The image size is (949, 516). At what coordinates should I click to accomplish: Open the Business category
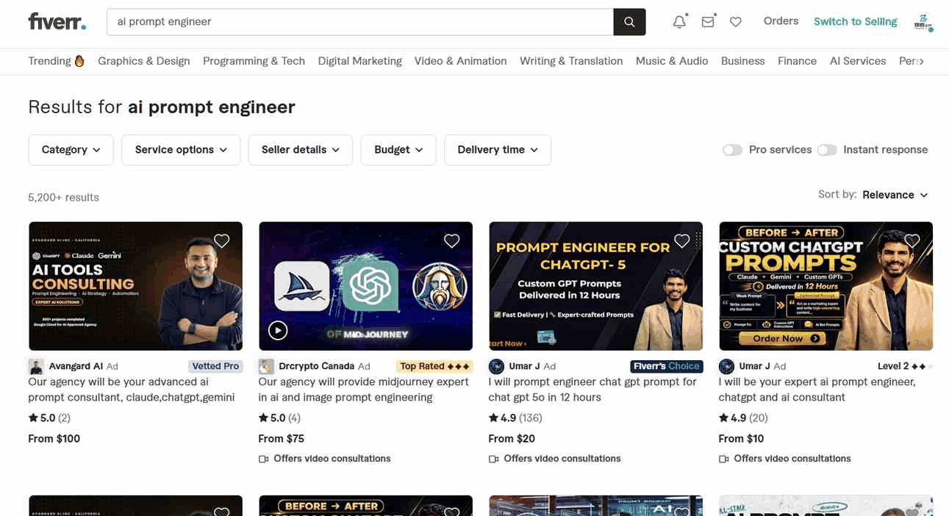tap(743, 61)
